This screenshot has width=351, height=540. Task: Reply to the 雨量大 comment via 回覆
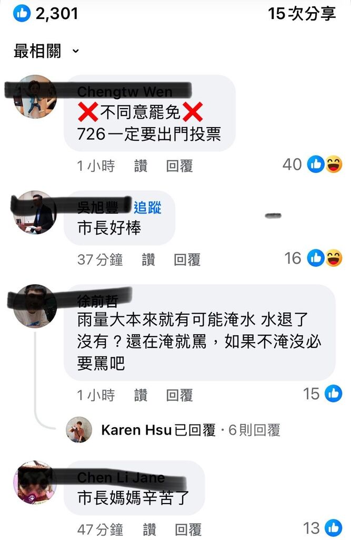(179, 395)
